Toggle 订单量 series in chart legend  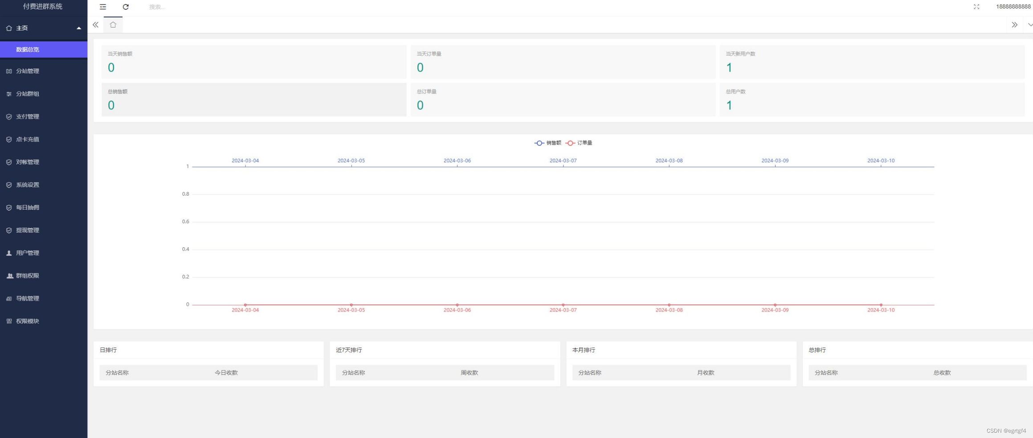point(579,143)
